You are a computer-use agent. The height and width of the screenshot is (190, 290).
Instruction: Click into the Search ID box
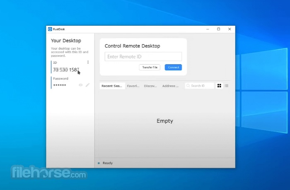(x=202, y=86)
